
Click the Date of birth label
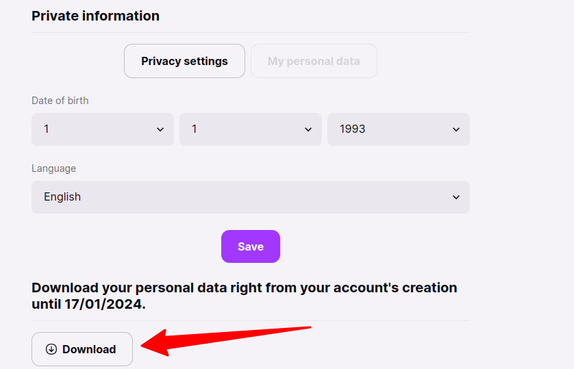point(60,101)
